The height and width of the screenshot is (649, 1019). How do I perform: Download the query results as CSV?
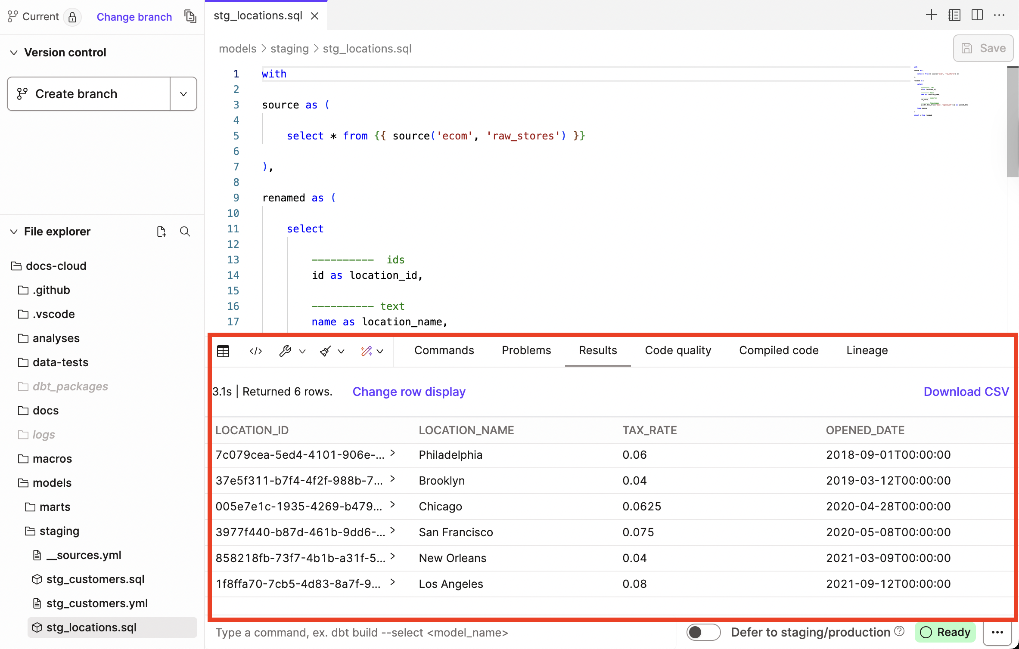(x=966, y=392)
